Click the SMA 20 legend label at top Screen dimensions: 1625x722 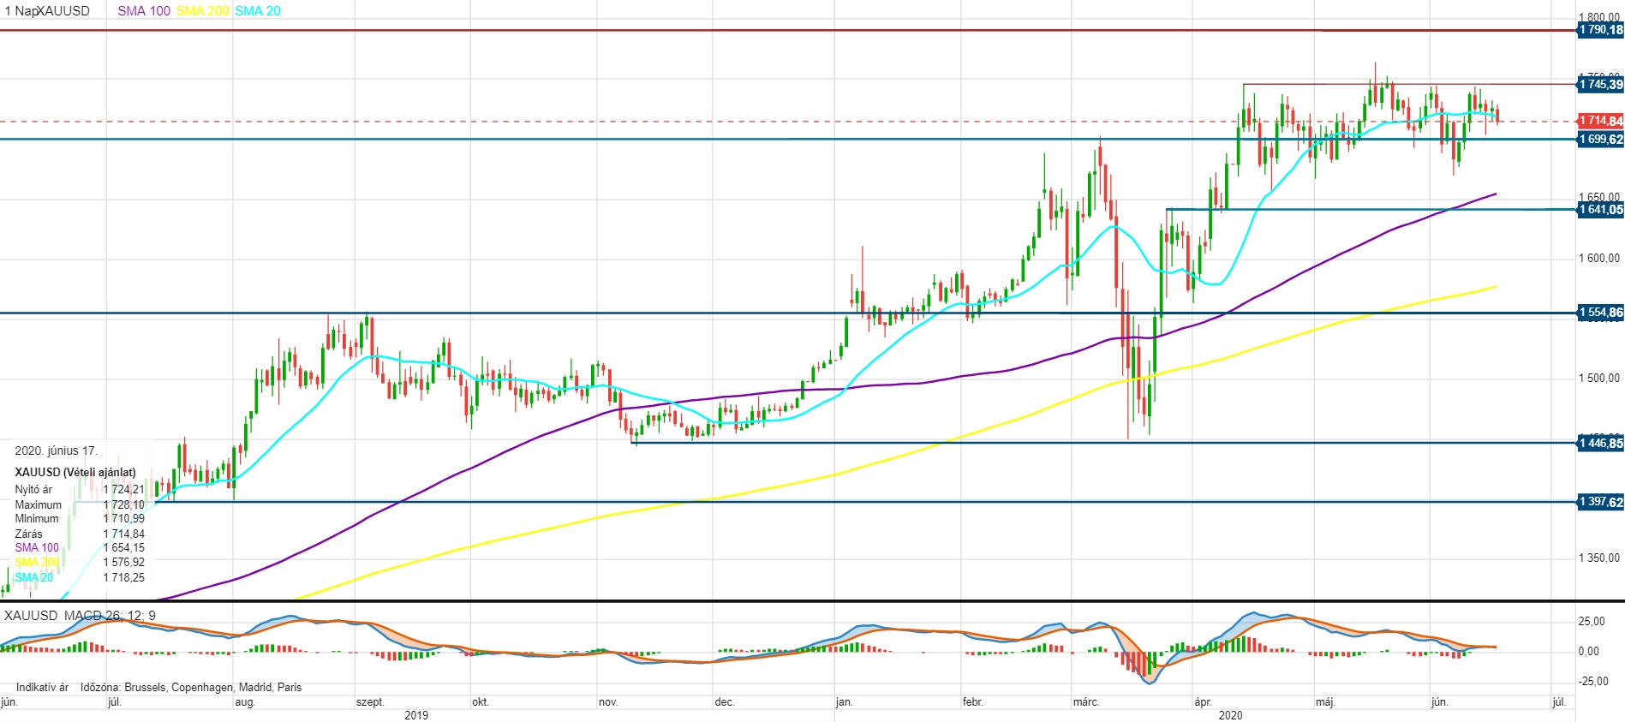point(258,11)
